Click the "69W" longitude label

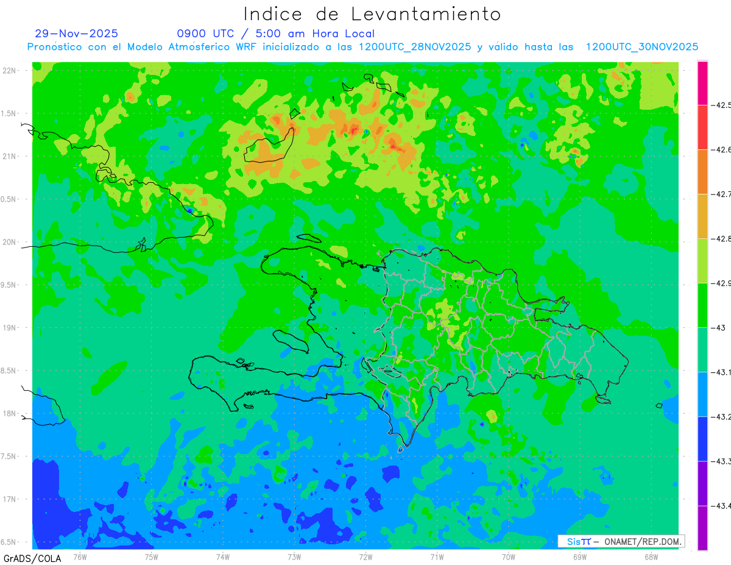tap(580, 556)
